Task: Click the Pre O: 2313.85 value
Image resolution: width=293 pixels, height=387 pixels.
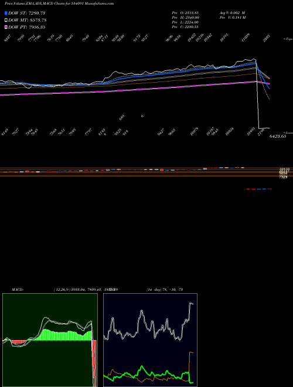Action: coord(185,12)
